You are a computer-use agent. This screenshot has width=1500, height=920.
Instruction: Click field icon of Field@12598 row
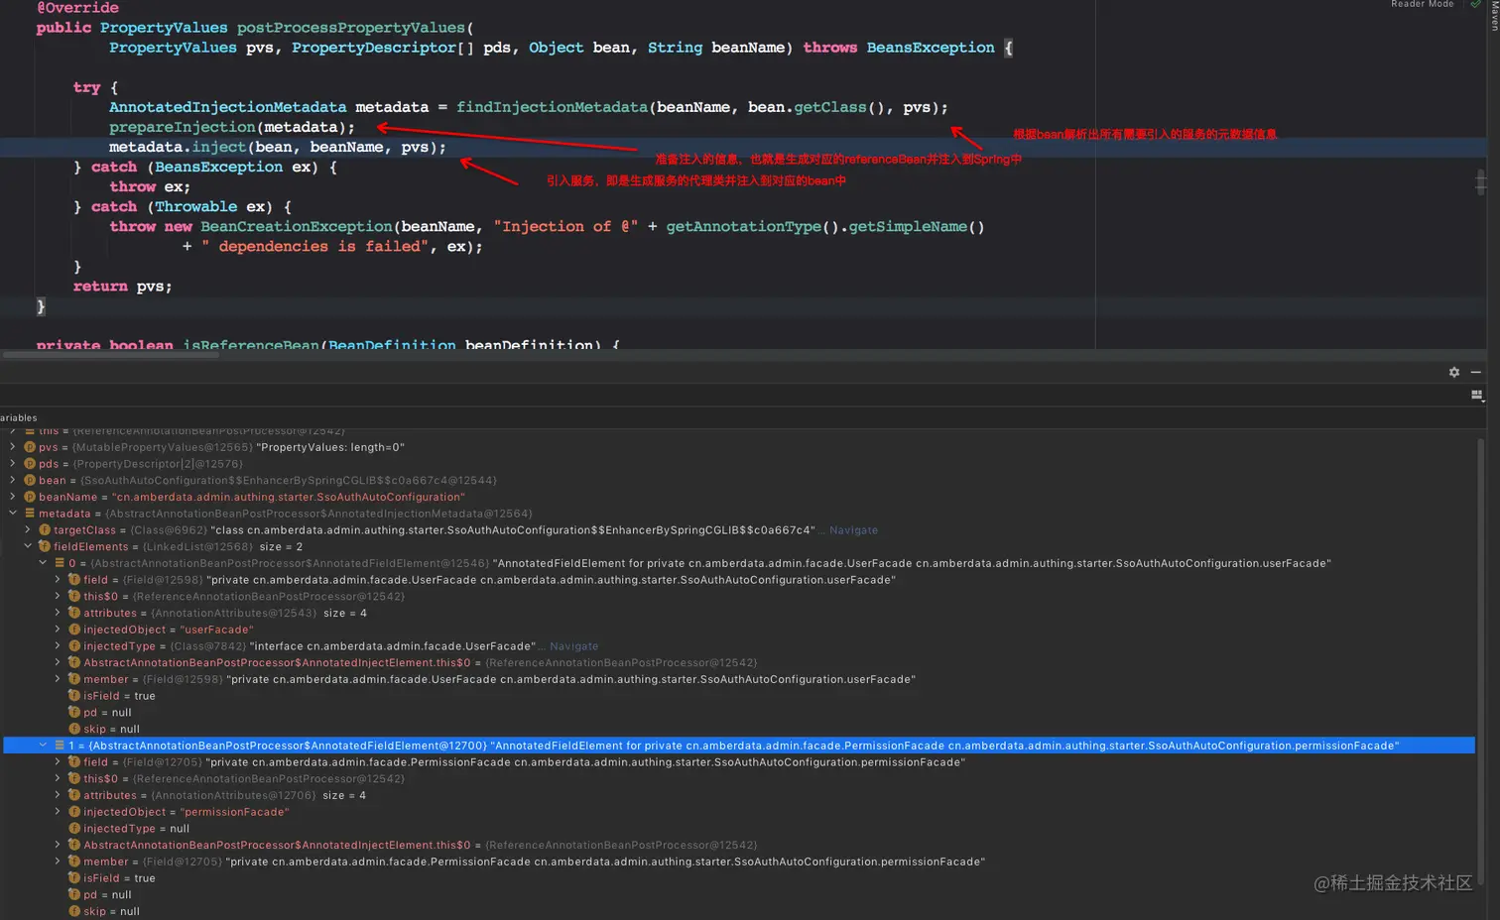point(74,580)
